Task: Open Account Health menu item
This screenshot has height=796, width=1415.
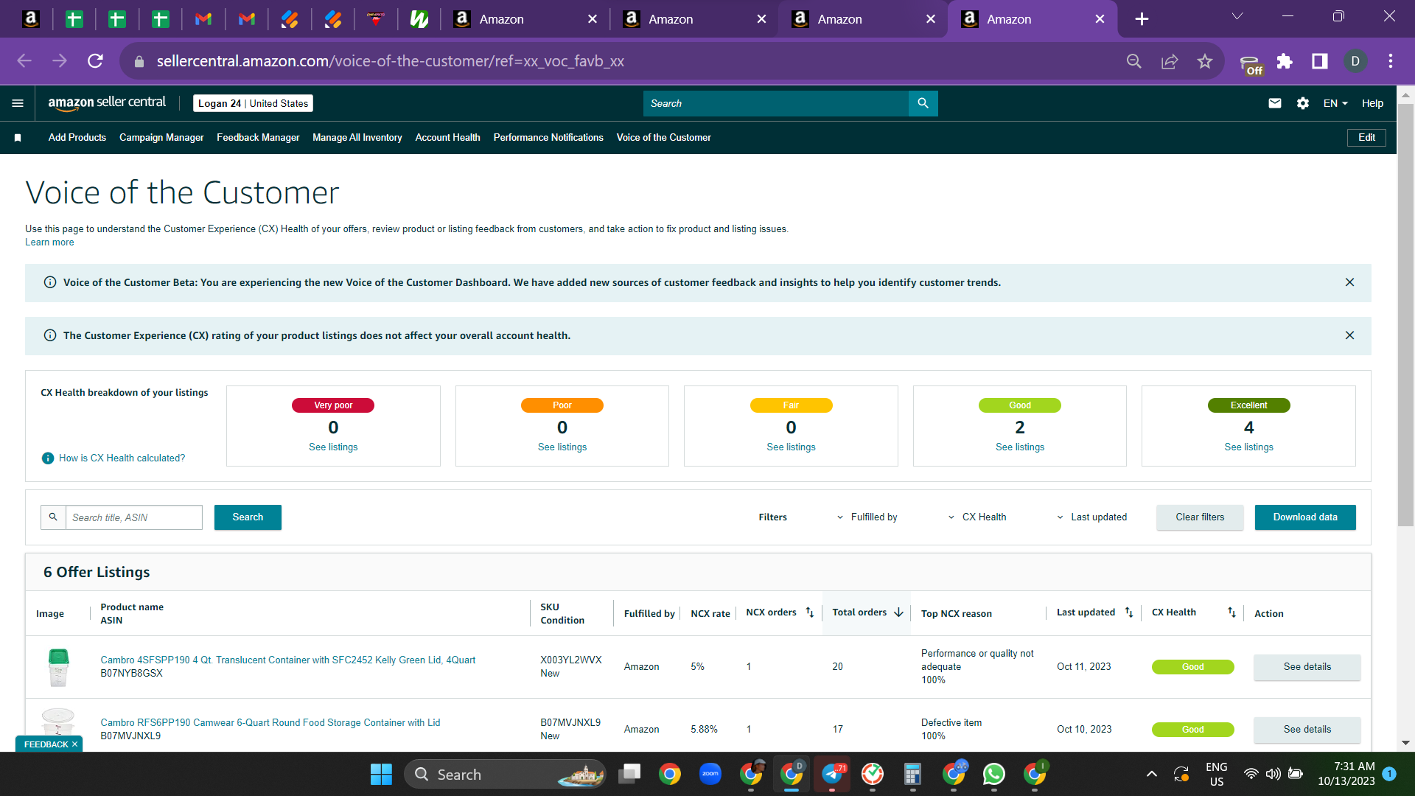Action: pos(448,138)
